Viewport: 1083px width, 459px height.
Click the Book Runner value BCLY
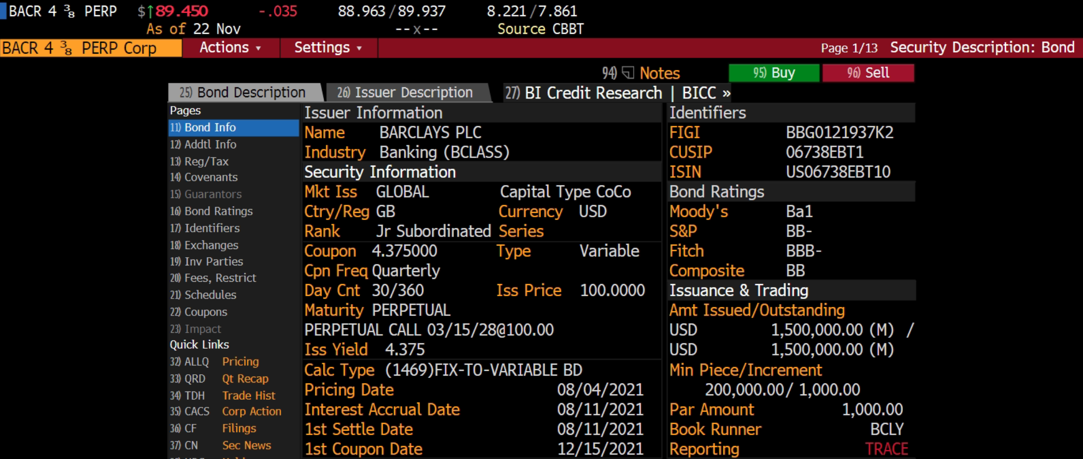click(887, 429)
